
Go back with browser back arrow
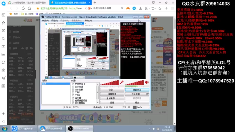[11, 8]
